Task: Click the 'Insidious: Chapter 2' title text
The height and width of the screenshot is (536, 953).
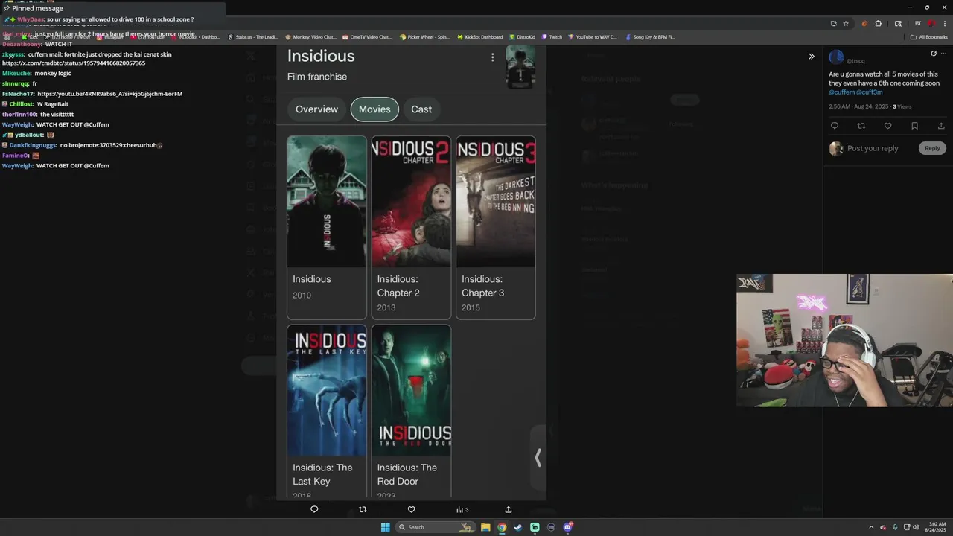Action: click(x=398, y=286)
